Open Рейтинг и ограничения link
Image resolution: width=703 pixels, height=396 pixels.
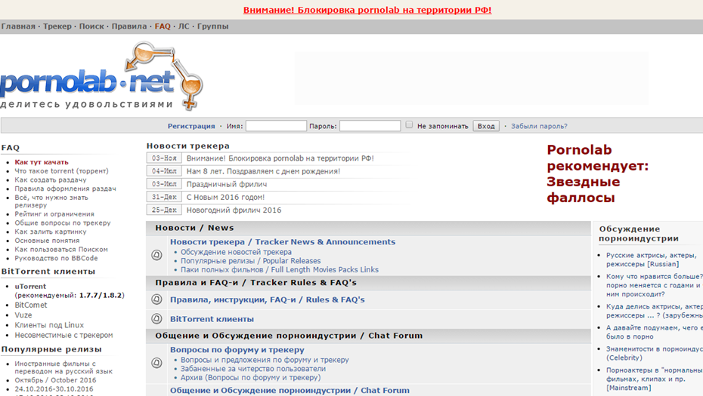click(54, 214)
